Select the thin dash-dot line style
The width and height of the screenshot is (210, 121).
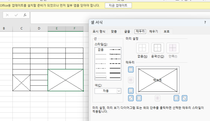[101, 68]
